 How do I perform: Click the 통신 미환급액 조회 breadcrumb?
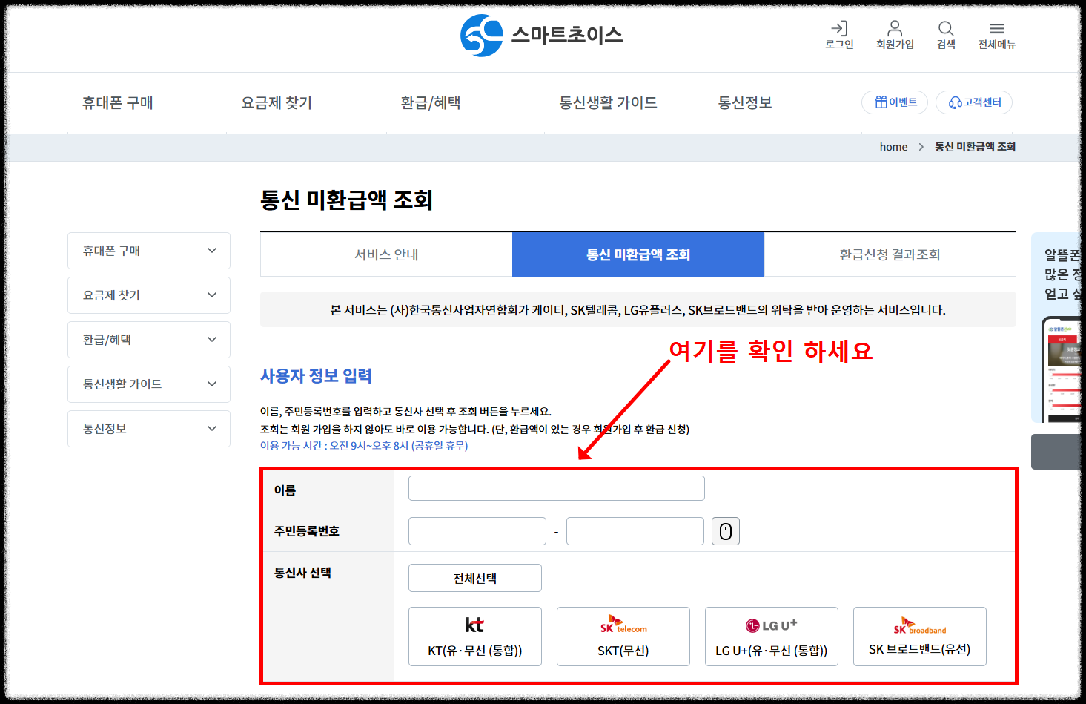[x=975, y=147]
